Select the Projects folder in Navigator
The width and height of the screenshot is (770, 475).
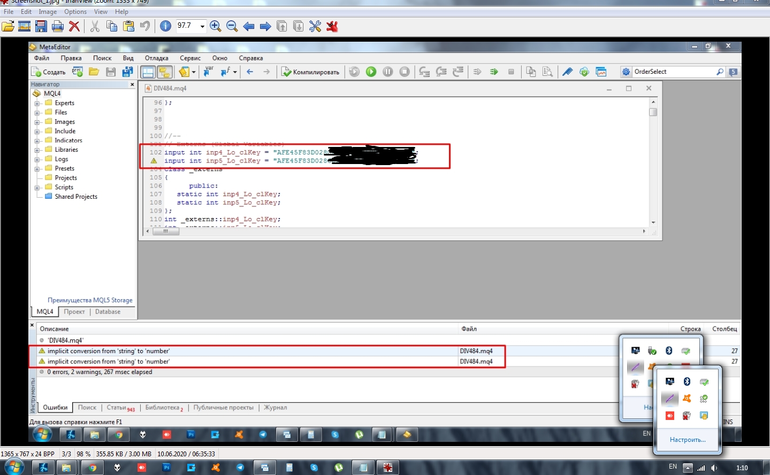[x=66, y=178]
